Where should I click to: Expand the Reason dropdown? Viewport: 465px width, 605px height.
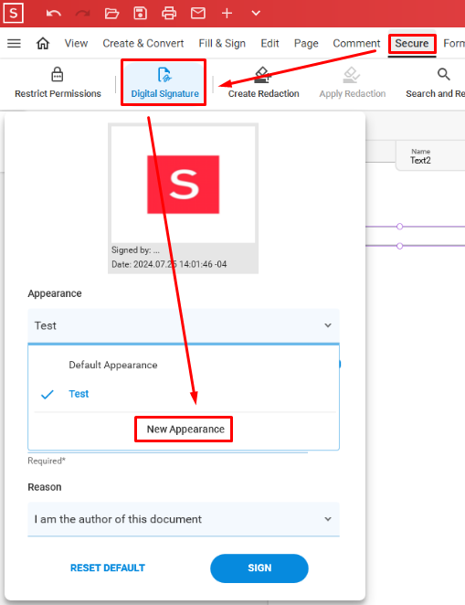coord(184,519)
